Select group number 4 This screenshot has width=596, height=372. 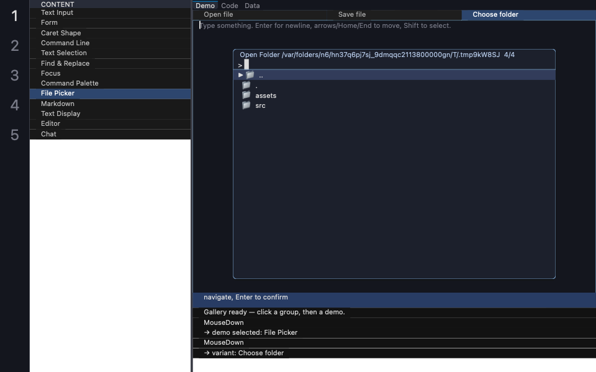[x=14, y=105]
